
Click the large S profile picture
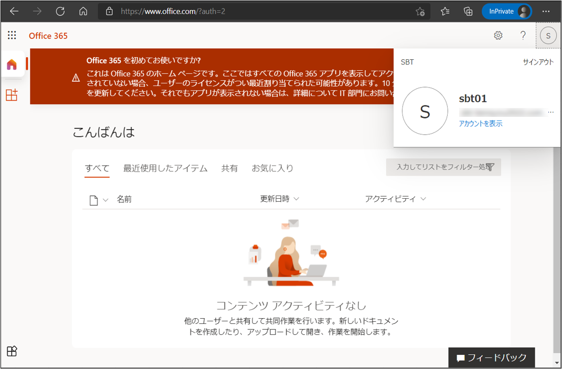tap(425, 111)
